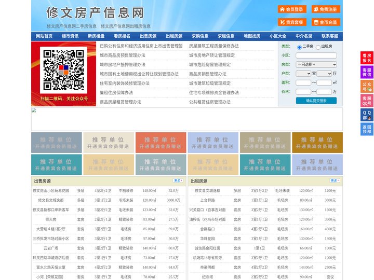This screenshot has width=374, height=280.
Task: Select the 出租房 radio option
Action: tap(318, 47)
